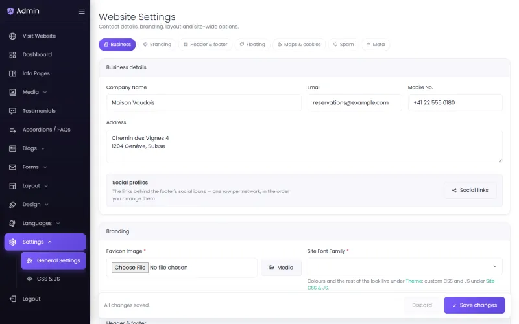Click the Admin shield logo icon
The width and height of the screenshot is (519, 324).
(10, 11)
